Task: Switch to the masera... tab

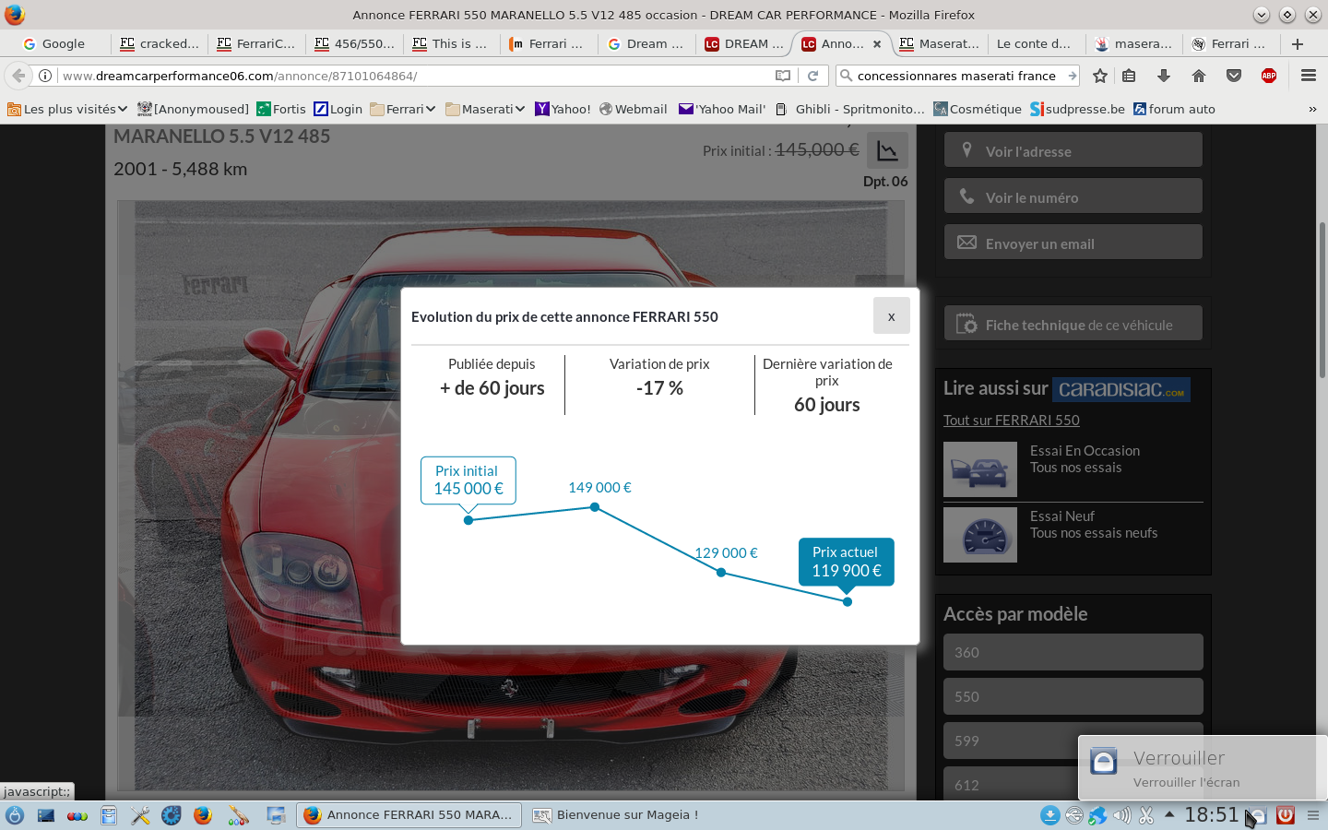Action: pos(1133,43)
